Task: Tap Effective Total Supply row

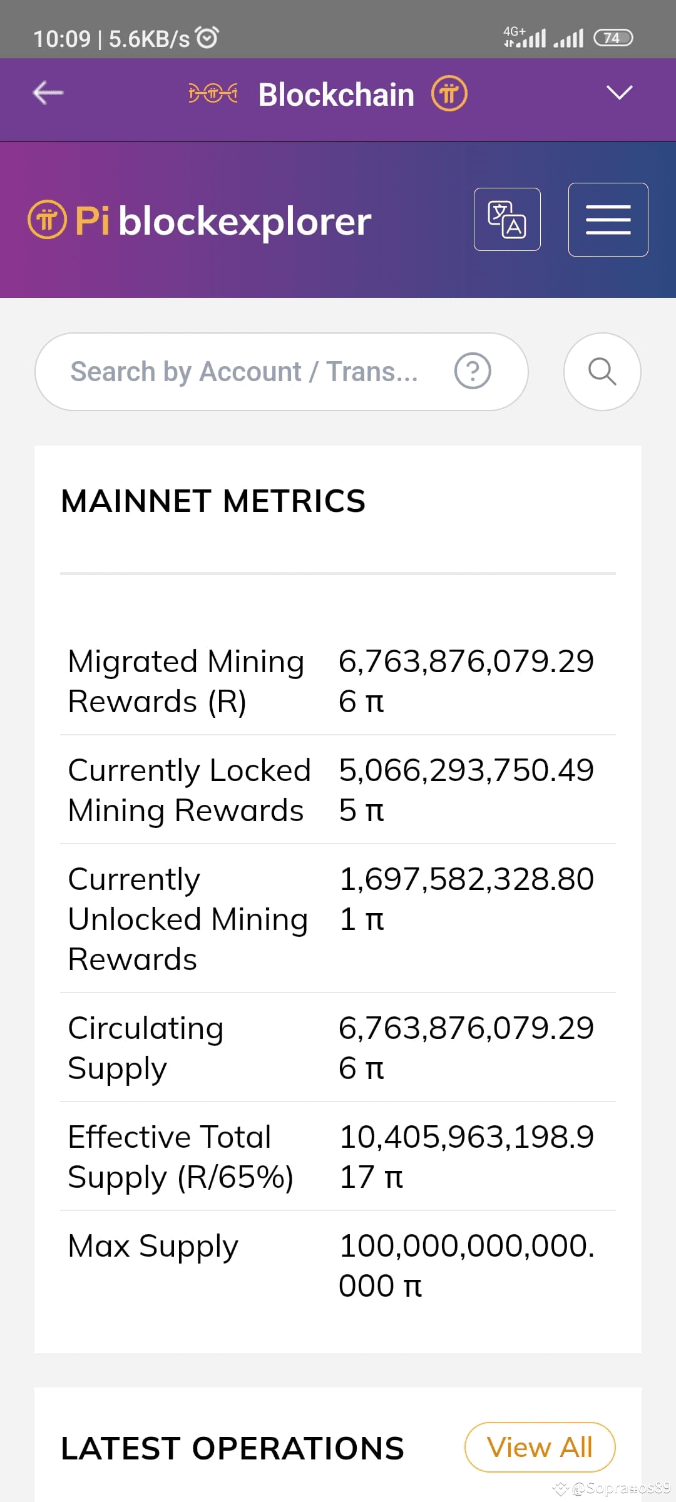Action: 338,1157
